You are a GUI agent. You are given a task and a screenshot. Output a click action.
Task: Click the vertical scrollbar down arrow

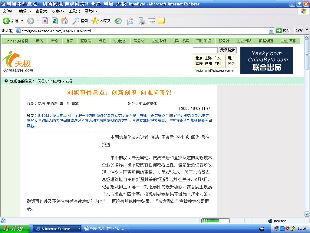307,214
